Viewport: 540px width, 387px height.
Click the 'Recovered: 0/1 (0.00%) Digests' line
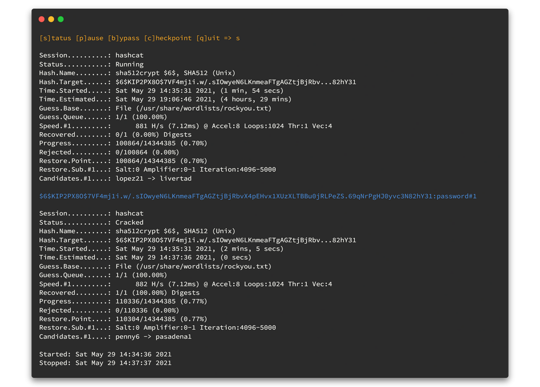click(x=116, y=134)
